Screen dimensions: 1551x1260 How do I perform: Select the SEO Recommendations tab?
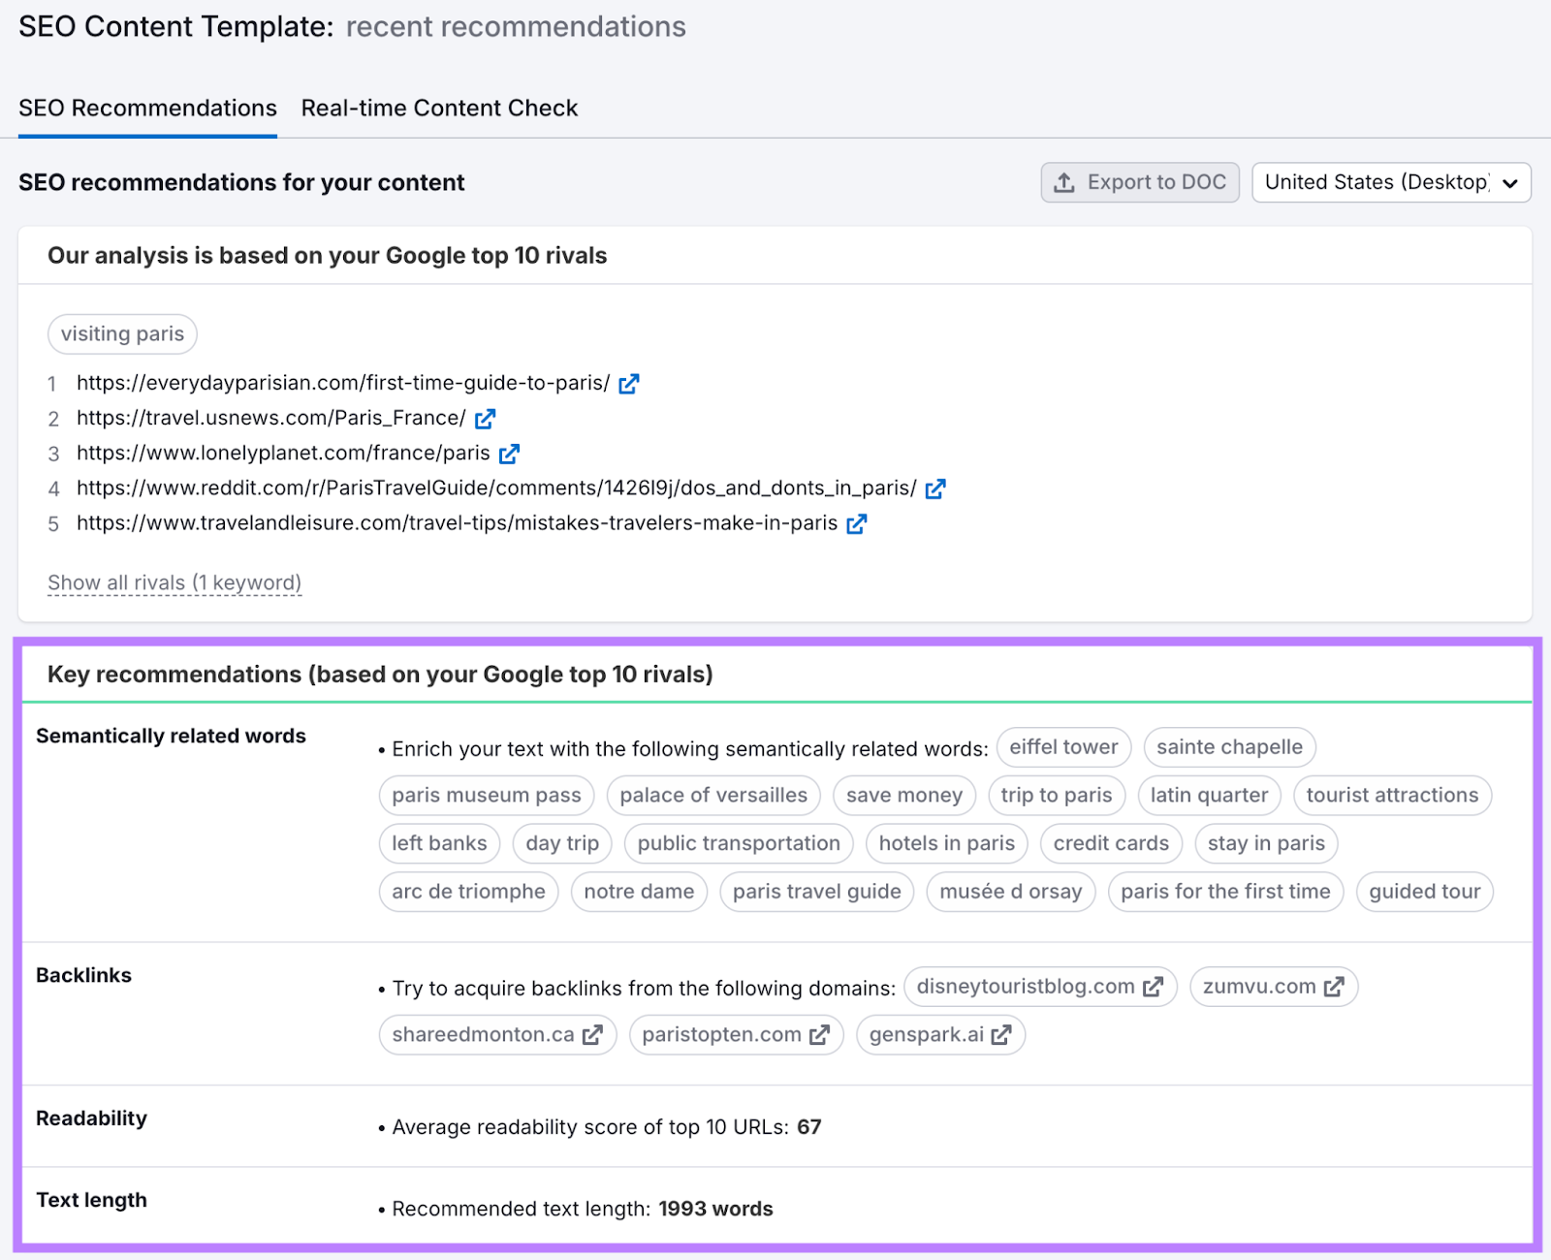147,108
